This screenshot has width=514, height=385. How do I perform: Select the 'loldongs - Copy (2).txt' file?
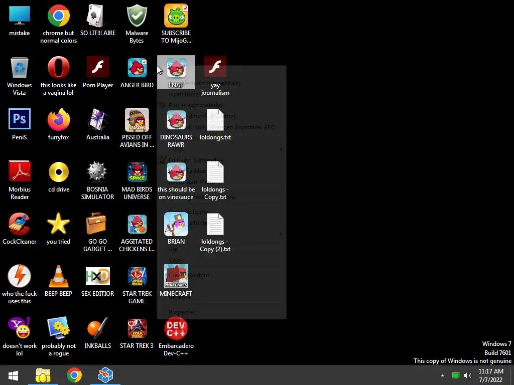(x=215, y=224)
